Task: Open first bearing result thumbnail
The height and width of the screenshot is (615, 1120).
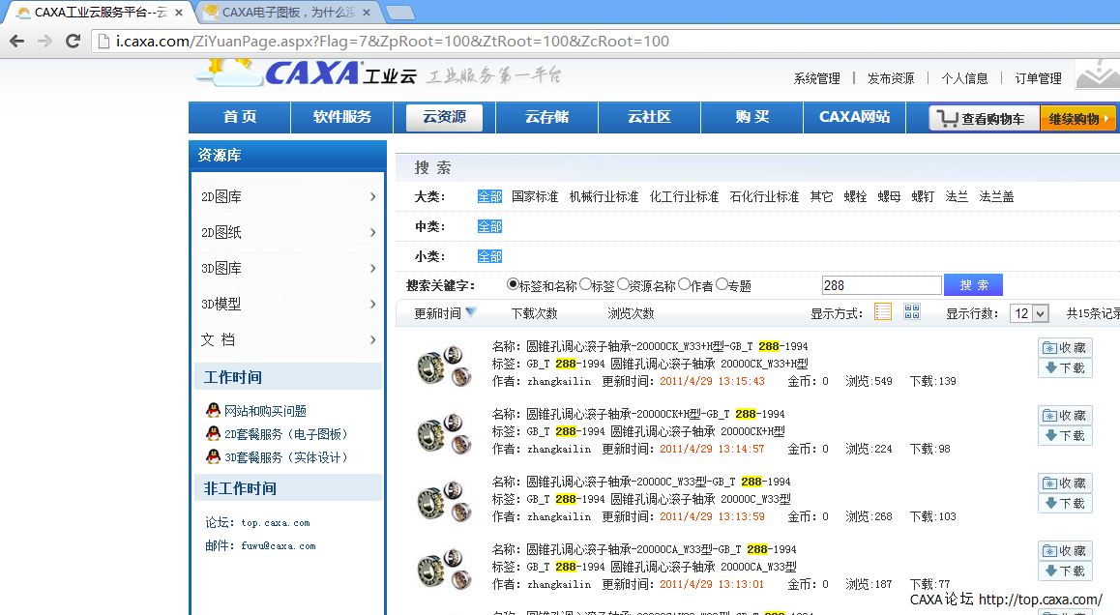Action: coord(438,366)
